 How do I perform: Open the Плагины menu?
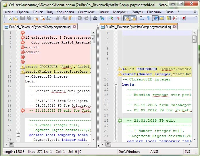tap(154, 12)
